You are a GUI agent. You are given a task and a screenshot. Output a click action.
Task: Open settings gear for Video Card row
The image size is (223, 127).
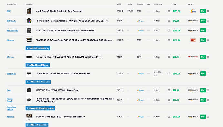point(169,74)
